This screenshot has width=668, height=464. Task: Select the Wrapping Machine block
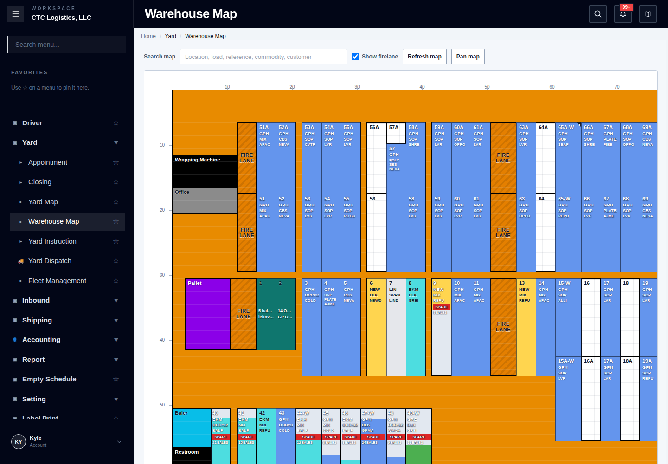tap(205, 171)
